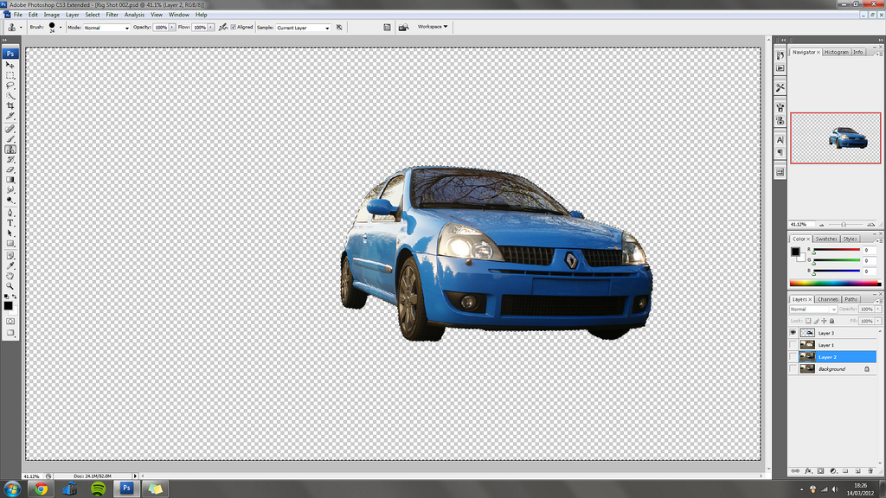This screenshot has height=498, width=886.
Task: Select the Zoom magnifier tool
Action: (x=10, y=286)
